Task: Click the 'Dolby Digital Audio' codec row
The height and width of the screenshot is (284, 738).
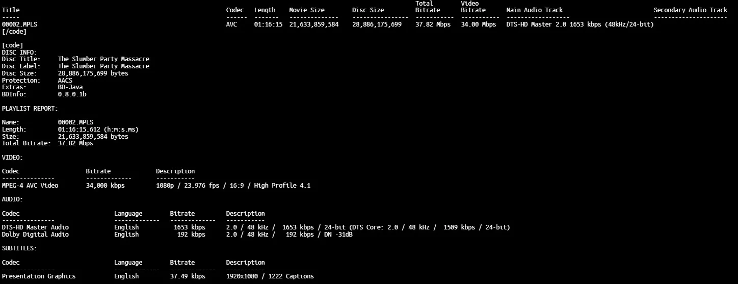Action: point(35,235)
